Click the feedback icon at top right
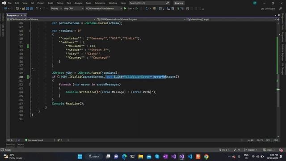 pos(281,8)
